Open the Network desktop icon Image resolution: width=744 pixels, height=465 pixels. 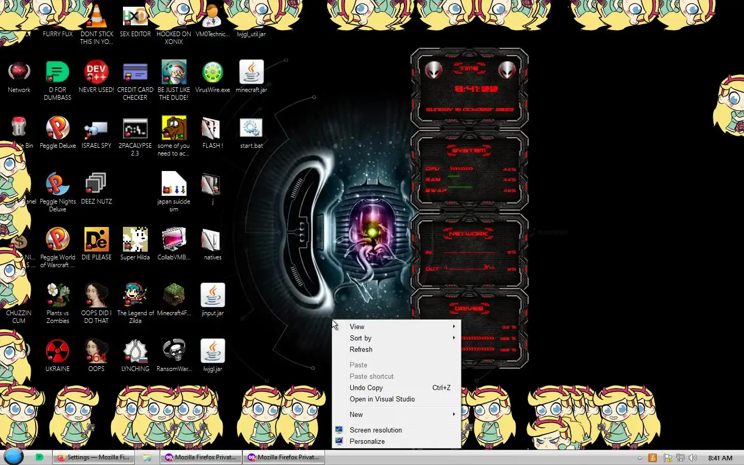coord(19,72)
